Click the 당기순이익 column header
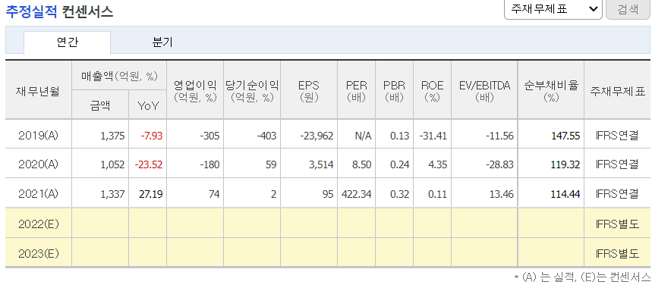This screenshot has width=652, height=288. pyautogui.click(x=252, y=91)
